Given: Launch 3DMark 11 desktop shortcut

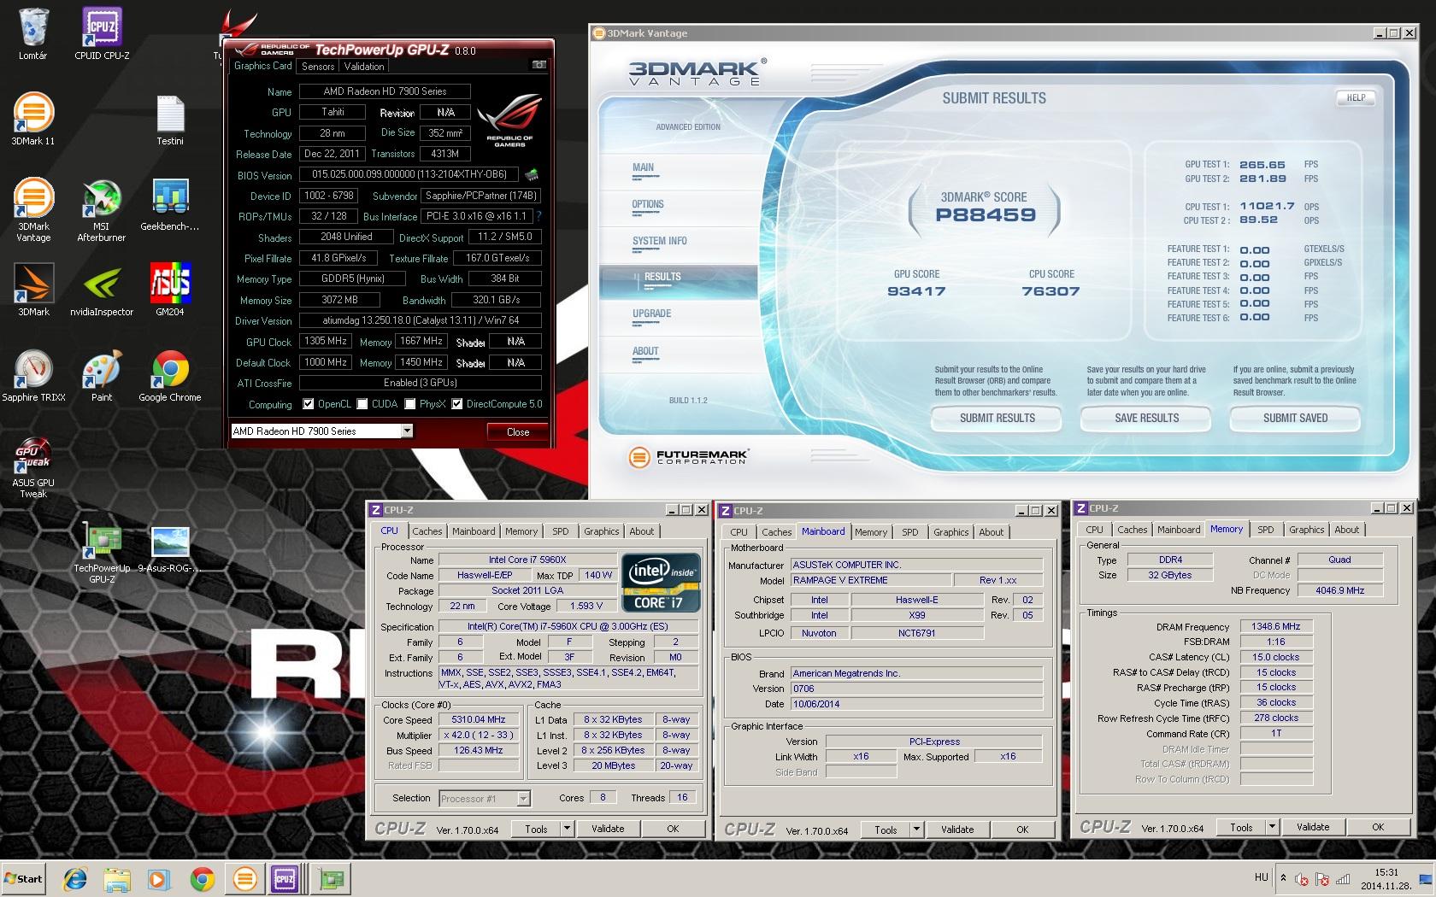Looking at the screenshot, I should click(x=33, y=120).
